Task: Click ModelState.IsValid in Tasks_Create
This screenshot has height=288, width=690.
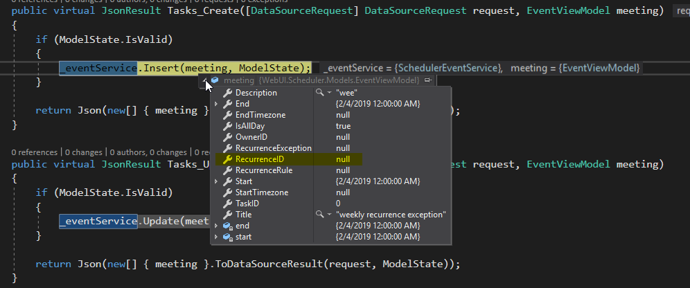Action: 113,39
